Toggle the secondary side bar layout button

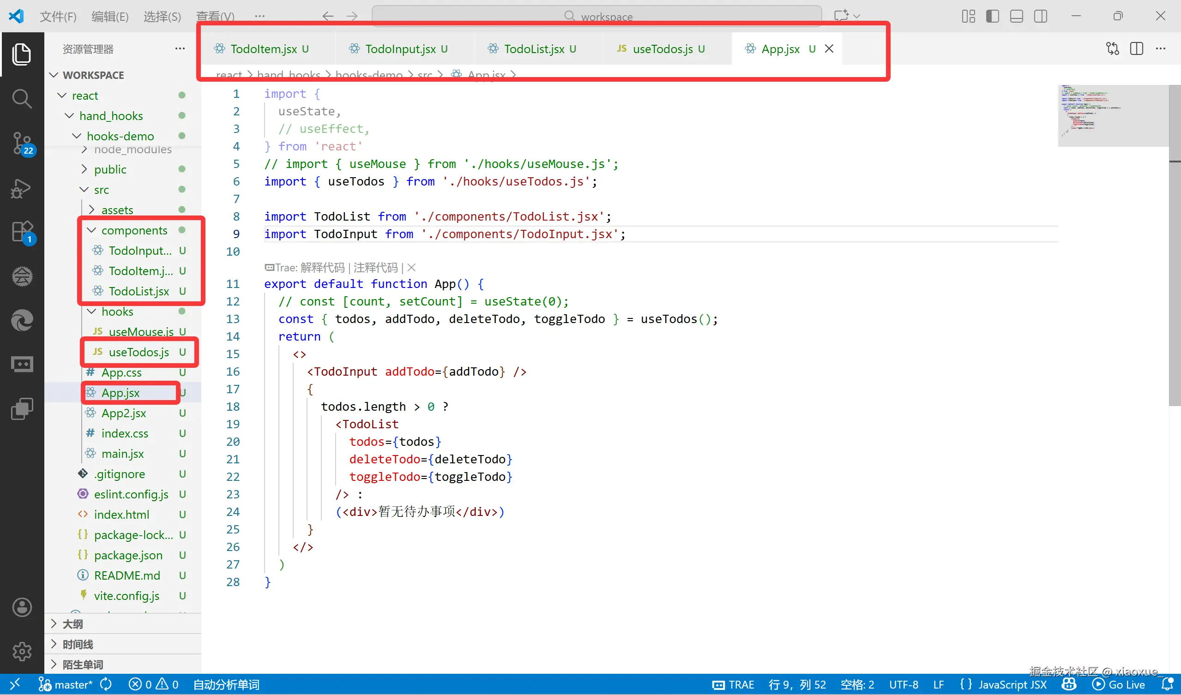(x=1040, y=17)
